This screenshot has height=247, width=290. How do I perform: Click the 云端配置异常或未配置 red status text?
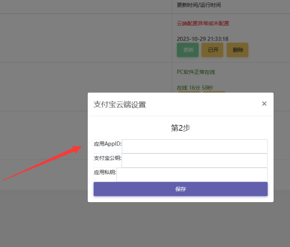(x=203, y=24)
